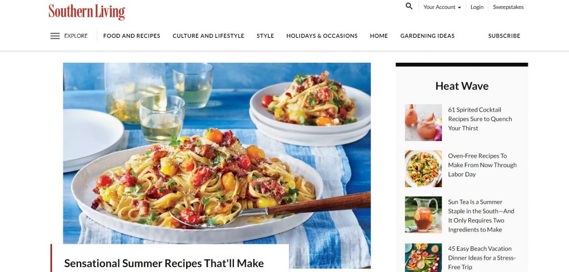Open Sensational Summer Recipes headline

(164, 263)
